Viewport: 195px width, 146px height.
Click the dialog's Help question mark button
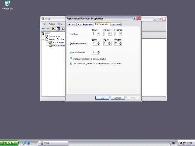[134, 19]
